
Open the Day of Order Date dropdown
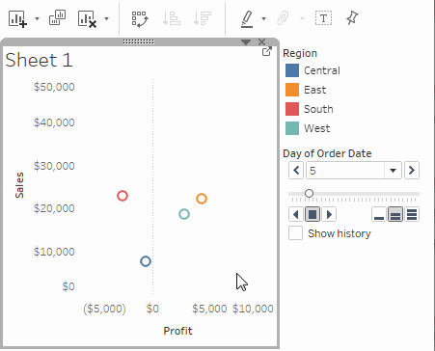[393, 171]
